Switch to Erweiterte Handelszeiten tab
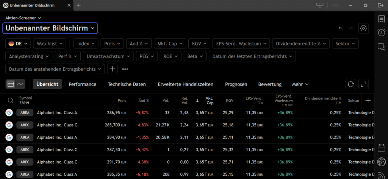This screenshot has width=388, height=179. (x=186, y=84)
